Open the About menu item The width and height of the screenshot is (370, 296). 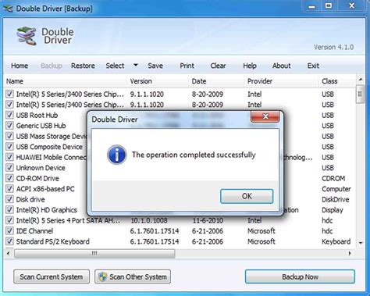point(282,66)
